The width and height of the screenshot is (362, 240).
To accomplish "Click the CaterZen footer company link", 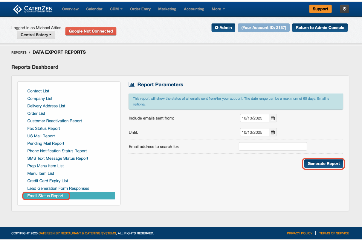I will (x=77, y=233).
